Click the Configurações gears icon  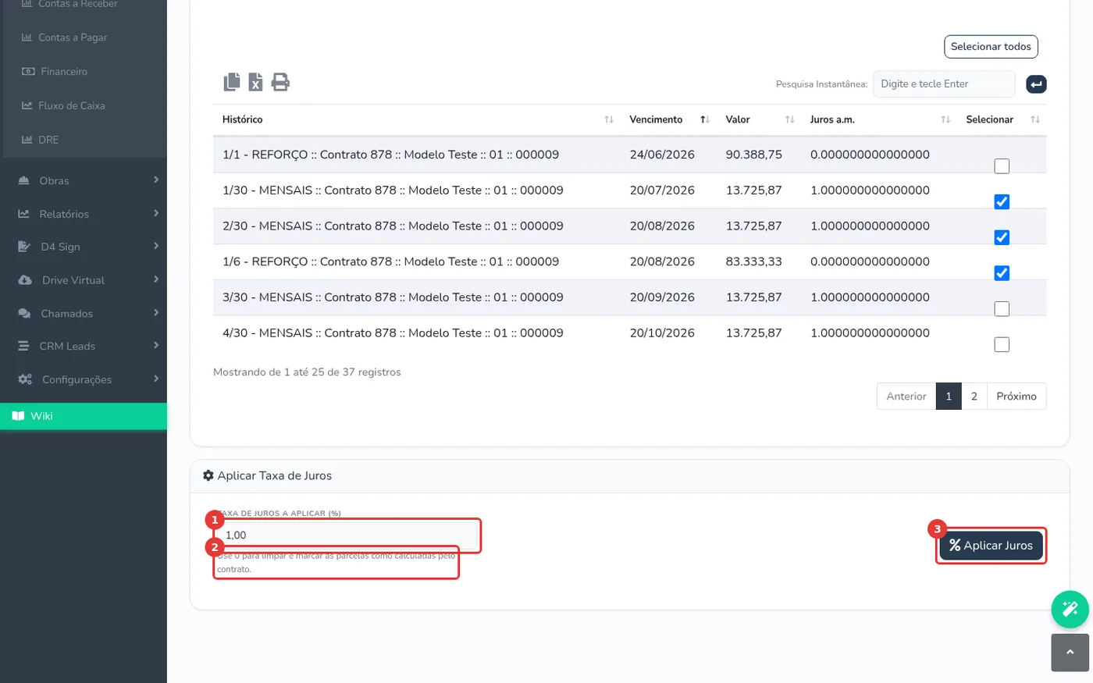(25, 379)
